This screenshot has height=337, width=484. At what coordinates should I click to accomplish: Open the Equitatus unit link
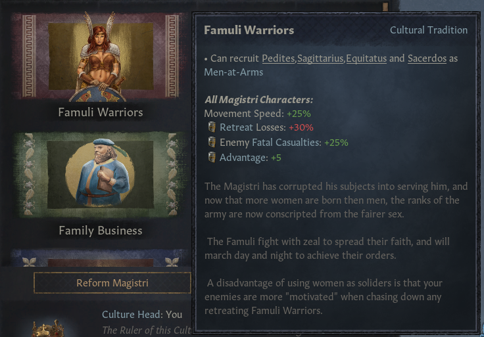[x=366, y=58]
